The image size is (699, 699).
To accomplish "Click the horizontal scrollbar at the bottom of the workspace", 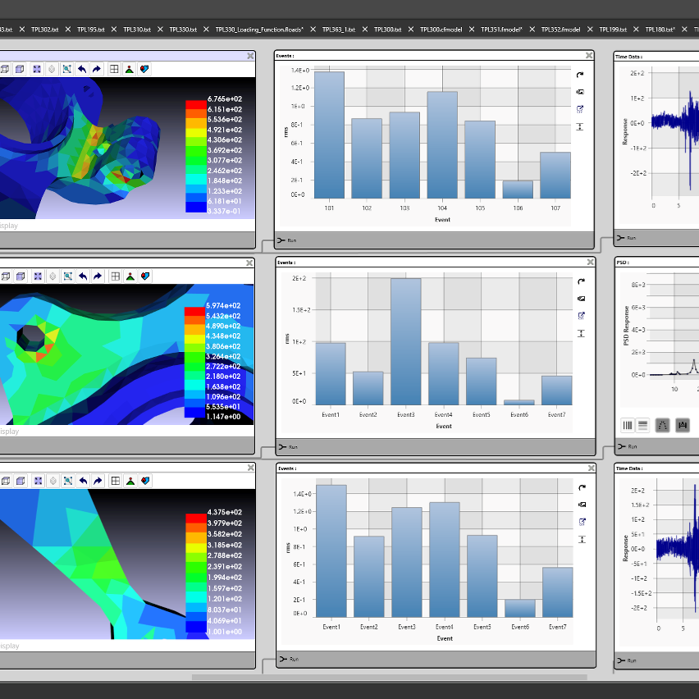I will [389, 678].
